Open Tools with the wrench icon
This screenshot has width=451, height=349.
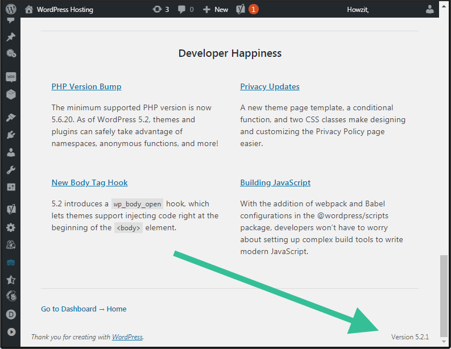point(11,170)
